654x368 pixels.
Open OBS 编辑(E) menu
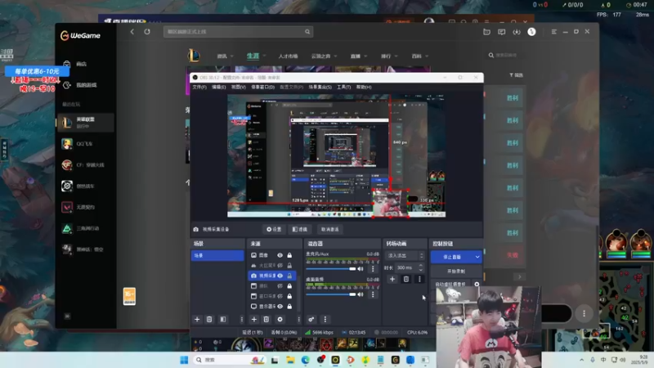point(218,88)
